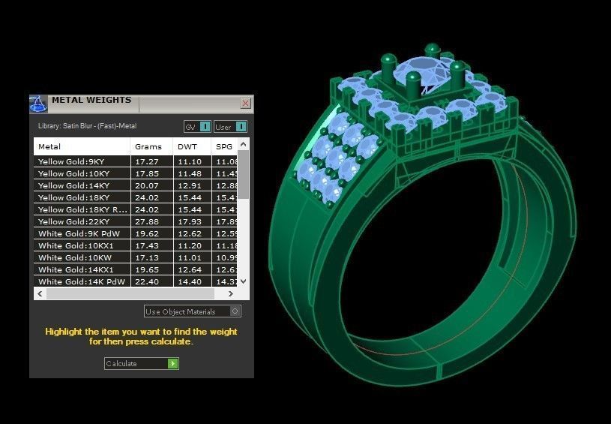Select the Yellow Gold:14KY row
This screenshot has width=611, height=424.
[x=136, y=185]
